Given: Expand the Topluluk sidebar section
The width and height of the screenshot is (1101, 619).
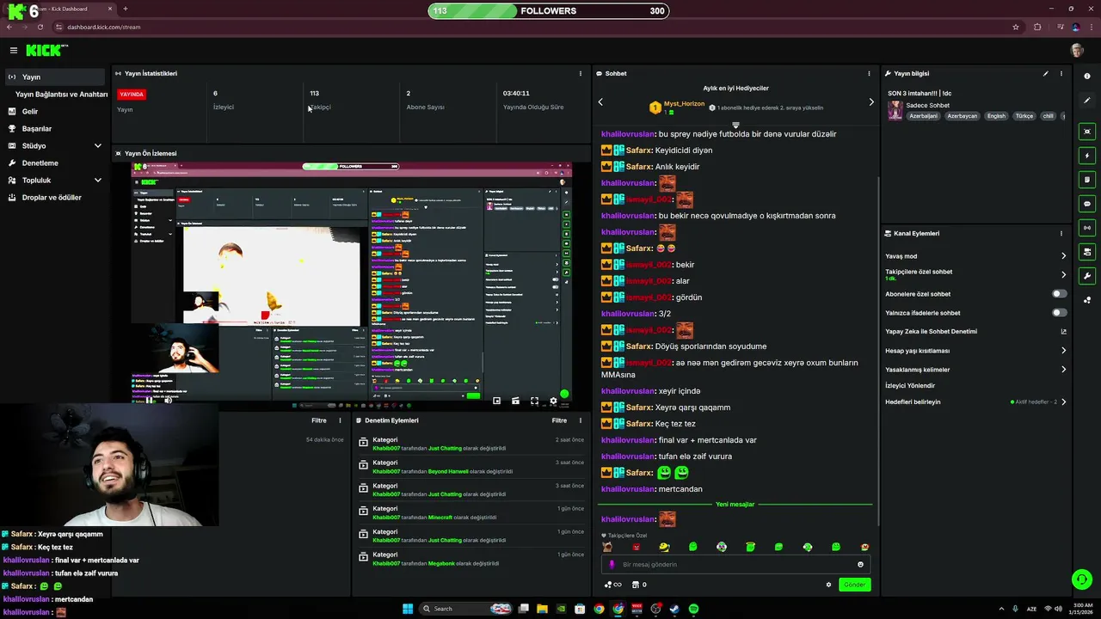Looking at the screenshot, I should click(55, 180).
